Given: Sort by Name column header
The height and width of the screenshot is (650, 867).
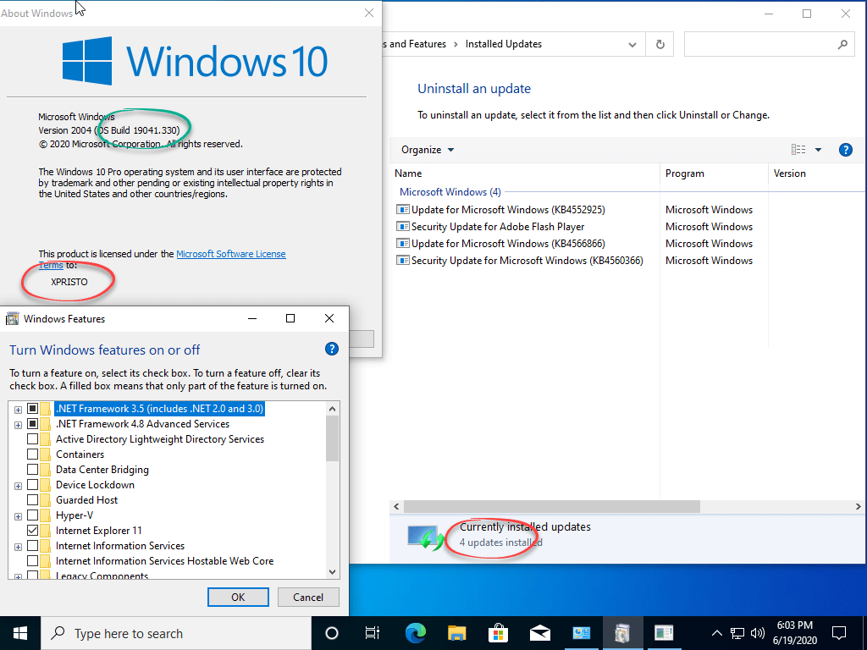Looking at the screenshot, I should tap(408, 174).
